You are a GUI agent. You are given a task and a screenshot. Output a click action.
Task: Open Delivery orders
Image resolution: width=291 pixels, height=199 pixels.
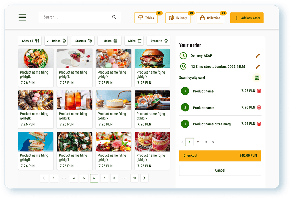tap(178, 18)
